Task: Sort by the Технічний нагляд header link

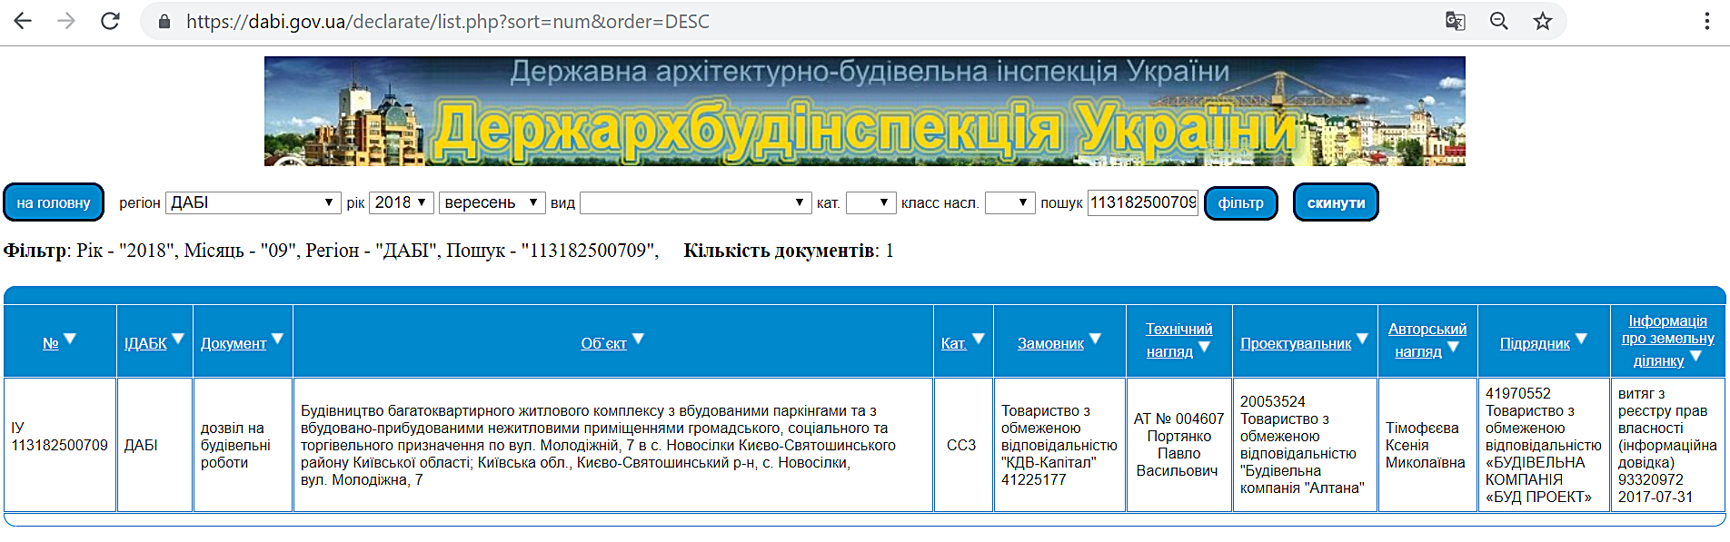Action: pyautogui.click(x=1178, y=340)
